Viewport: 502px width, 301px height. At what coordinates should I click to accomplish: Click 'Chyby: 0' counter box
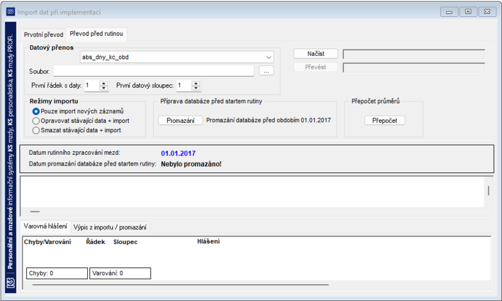point(57,273)
